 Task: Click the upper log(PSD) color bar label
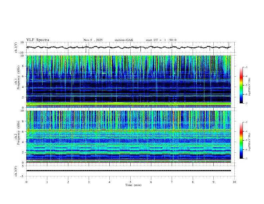250,87
